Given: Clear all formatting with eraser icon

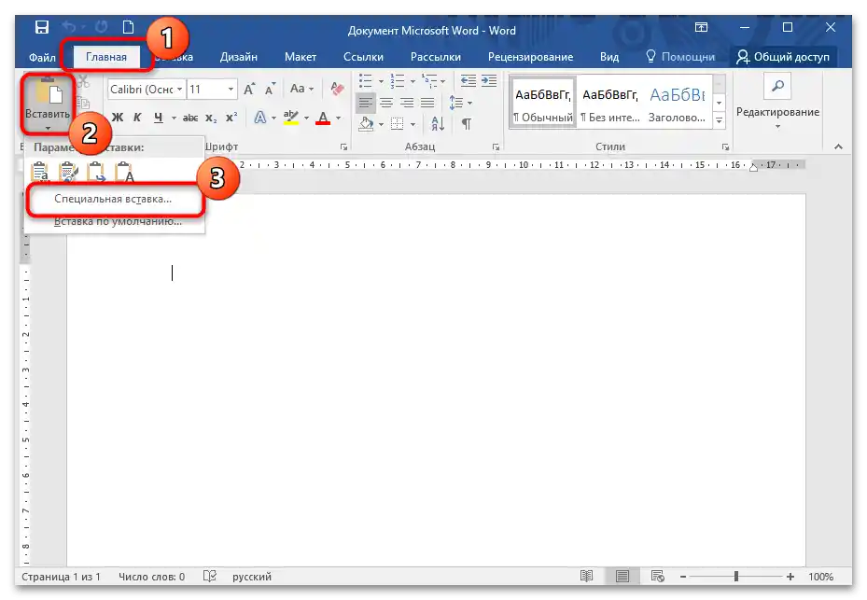Looking at the screenshot, I should pos(337,89).
